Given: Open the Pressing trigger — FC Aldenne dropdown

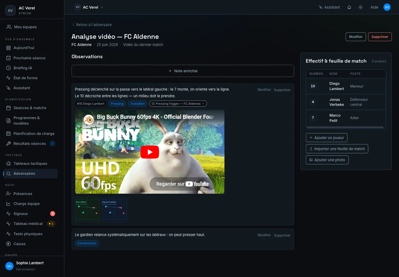Looking at the screenshot, I should point(178,104).
